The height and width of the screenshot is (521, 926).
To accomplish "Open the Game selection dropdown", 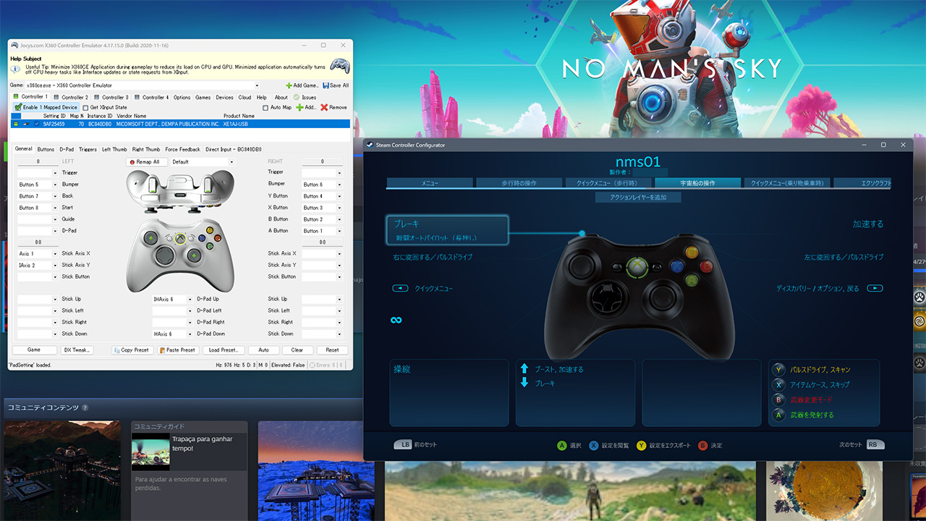I will 256,85.
